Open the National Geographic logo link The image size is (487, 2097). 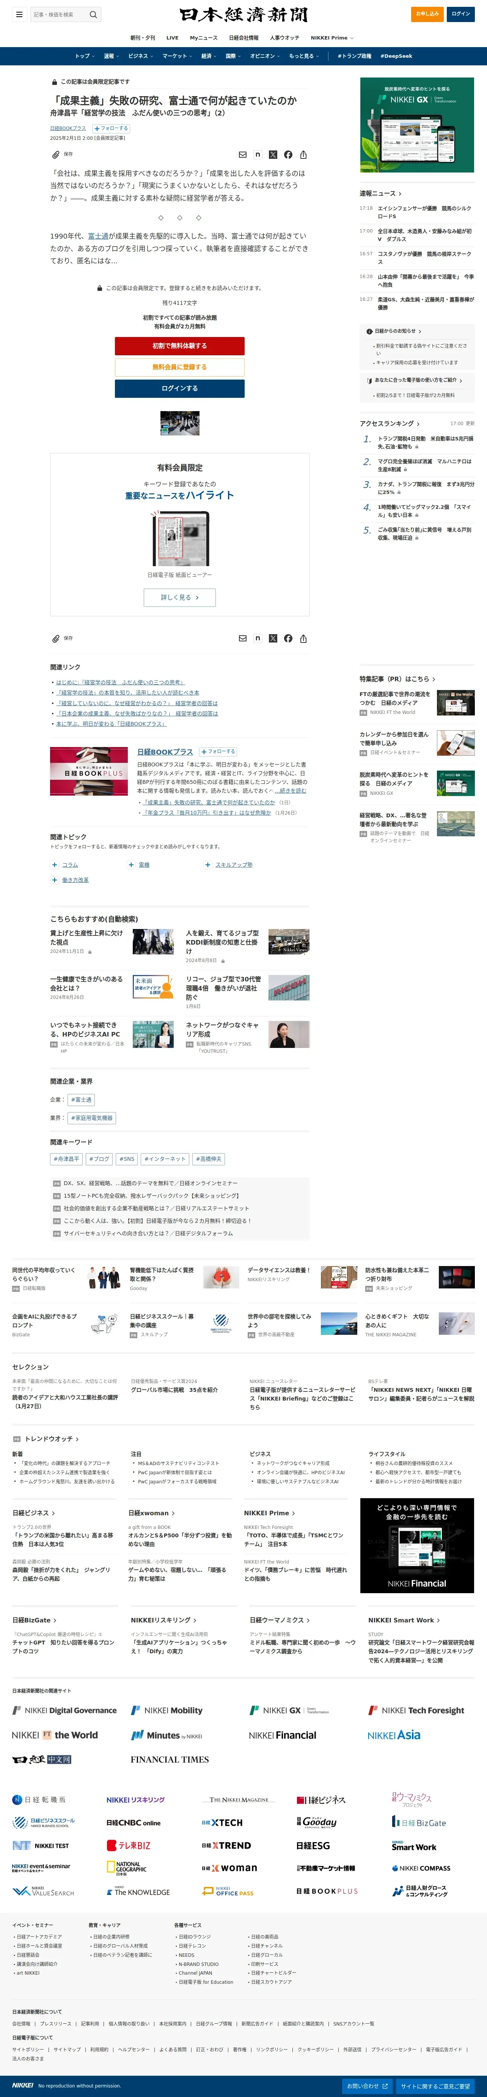126,1868
